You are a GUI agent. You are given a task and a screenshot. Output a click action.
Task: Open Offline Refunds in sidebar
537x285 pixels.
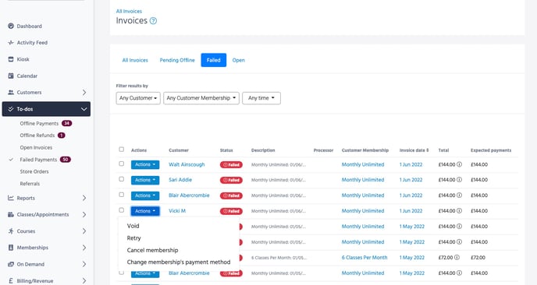pos(37,135)
